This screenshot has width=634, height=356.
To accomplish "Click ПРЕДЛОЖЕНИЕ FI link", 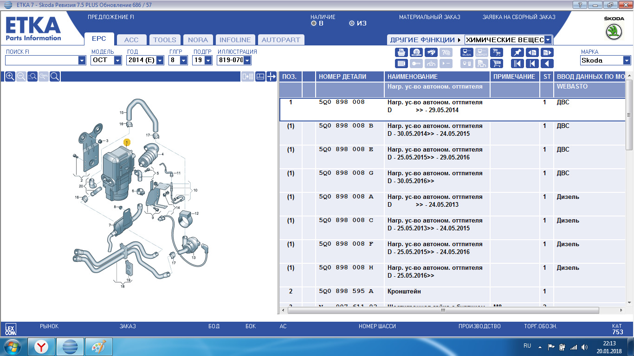I will 111,17.
